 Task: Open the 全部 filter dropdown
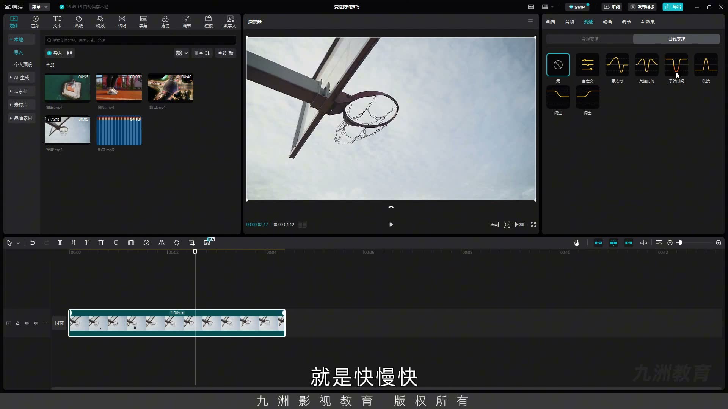pyautogui.click(x=226, y=53)
